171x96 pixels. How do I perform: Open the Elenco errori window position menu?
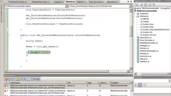click(126, 75)
